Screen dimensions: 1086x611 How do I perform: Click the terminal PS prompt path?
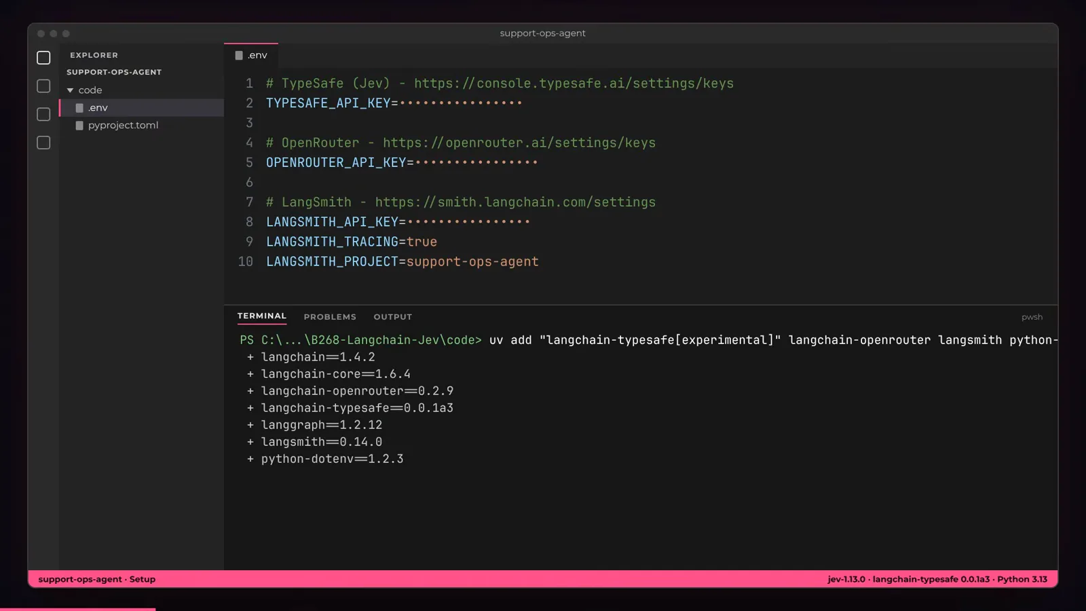[x=360, y=340]
